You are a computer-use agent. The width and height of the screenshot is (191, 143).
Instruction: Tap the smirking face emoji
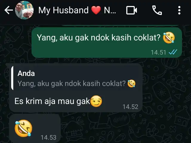coord(96,101)
